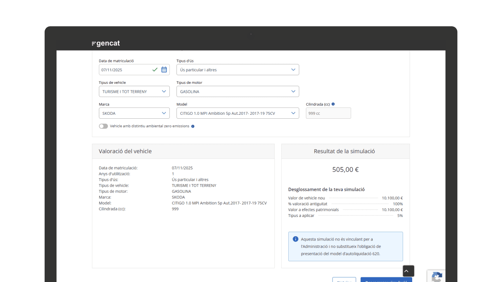Click the green checkmark in date field

pyautogui.click(x=155, y=70)
